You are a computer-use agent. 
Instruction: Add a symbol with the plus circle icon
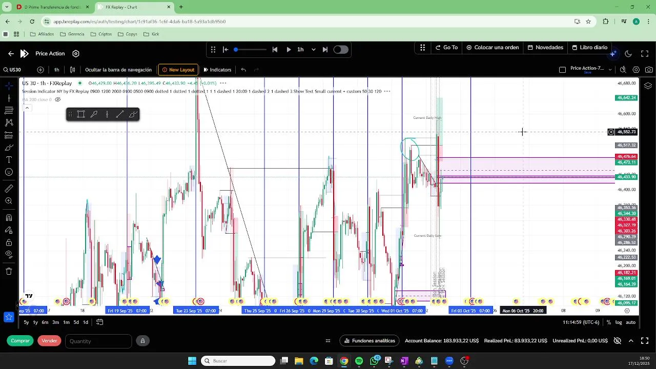[40, 70]
